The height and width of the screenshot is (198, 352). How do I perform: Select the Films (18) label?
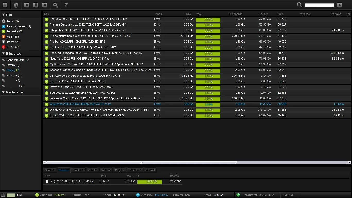tap(11, 70)
